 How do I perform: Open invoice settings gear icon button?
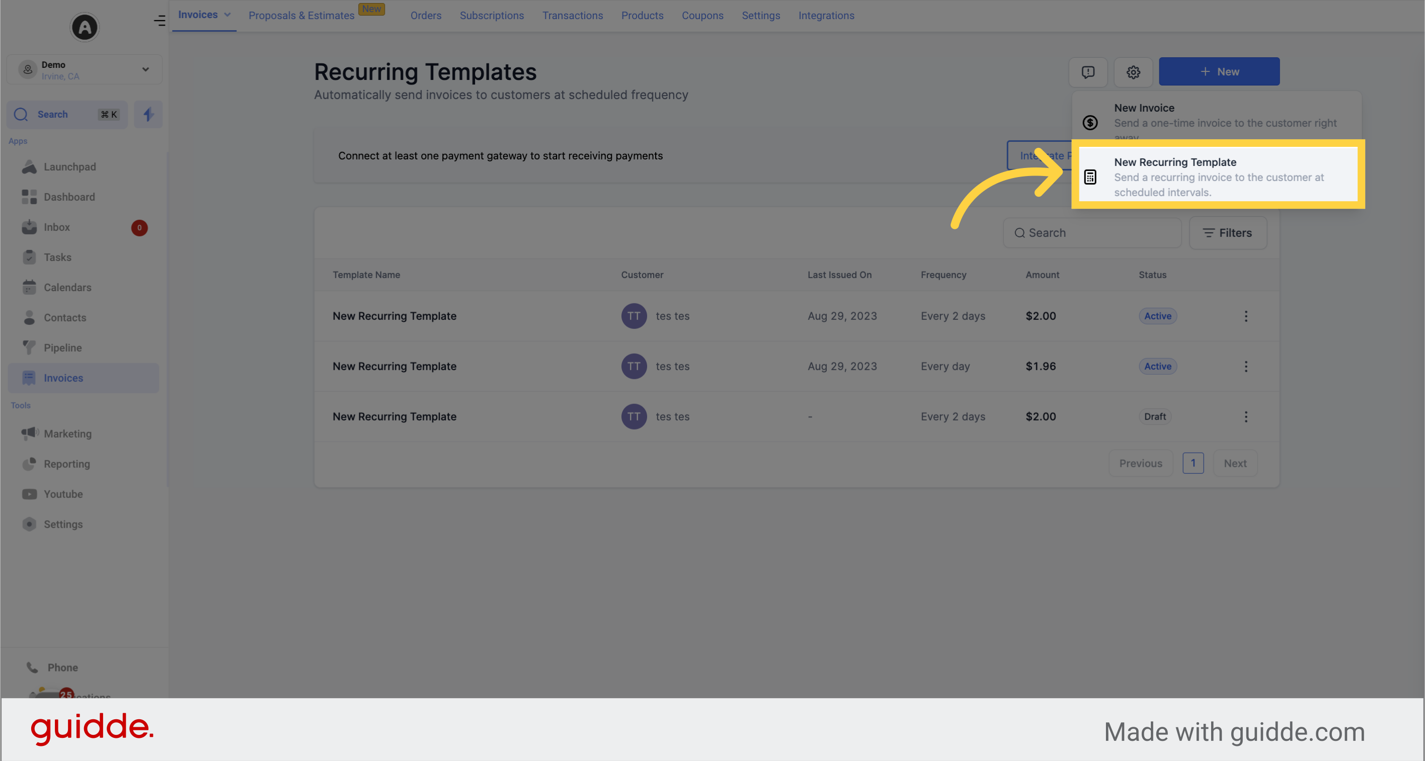coord(1133,72)
